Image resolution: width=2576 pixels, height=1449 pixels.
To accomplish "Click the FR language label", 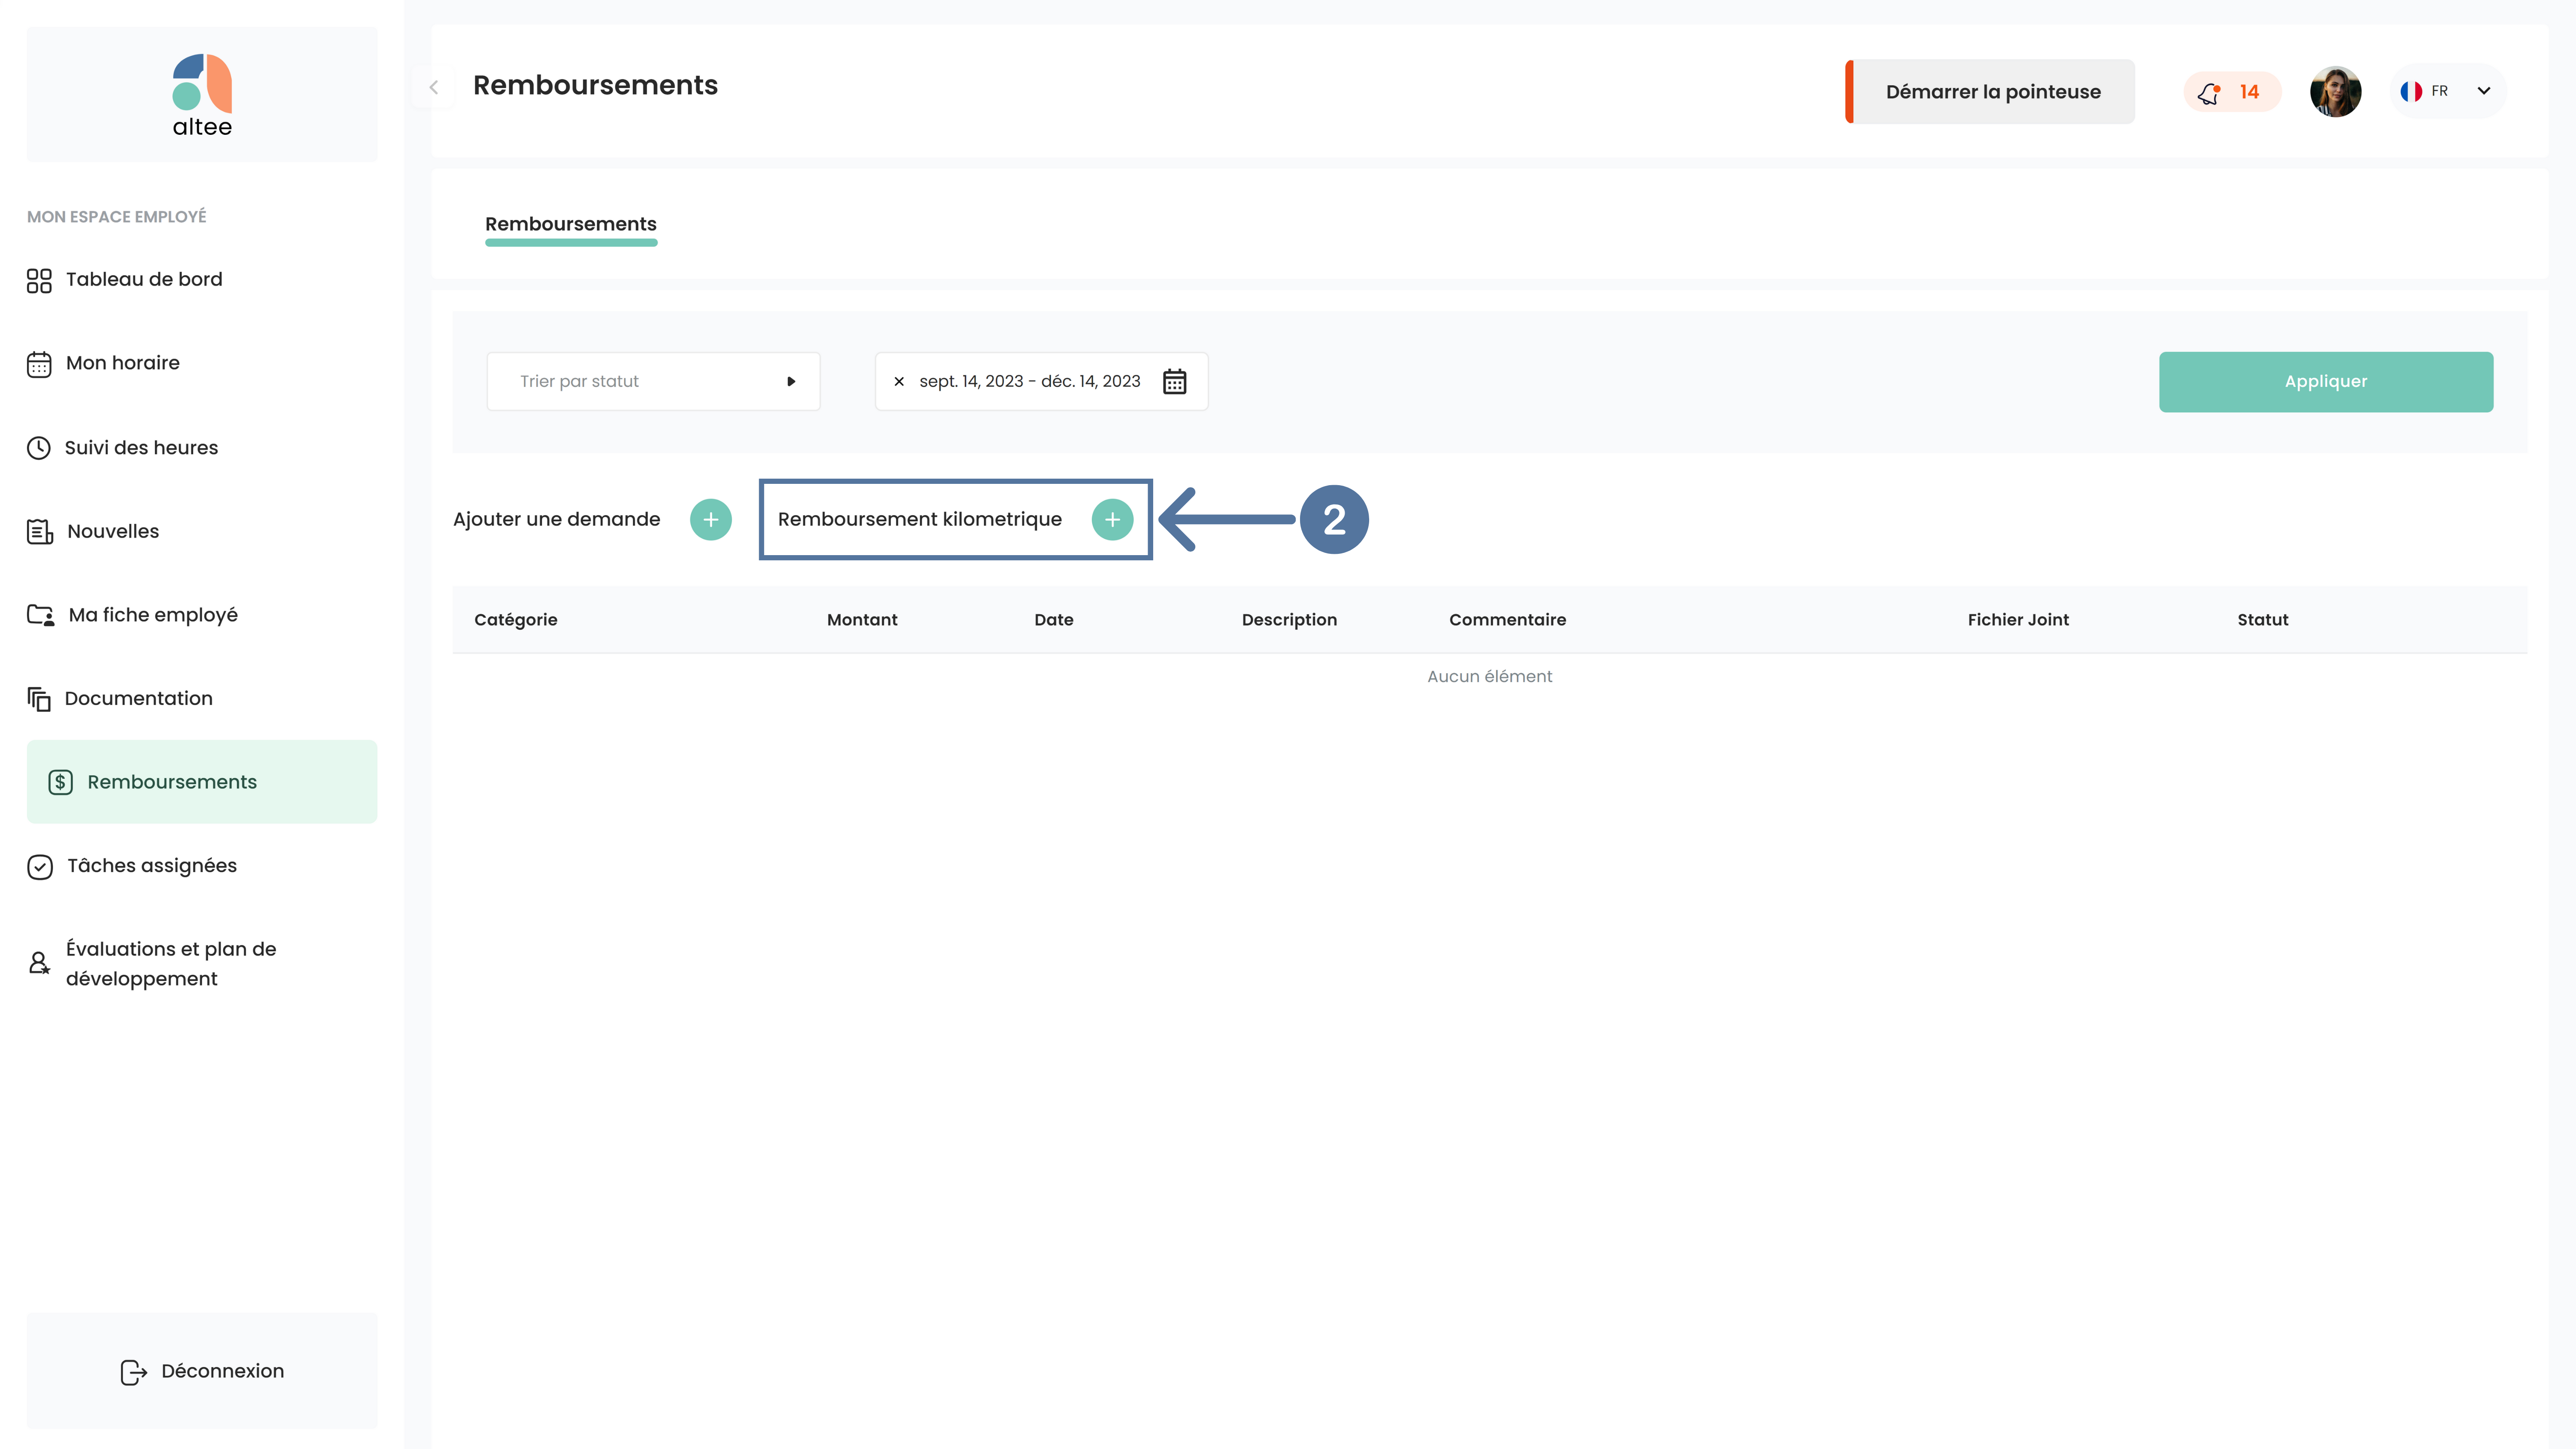I will [2440, 91].
